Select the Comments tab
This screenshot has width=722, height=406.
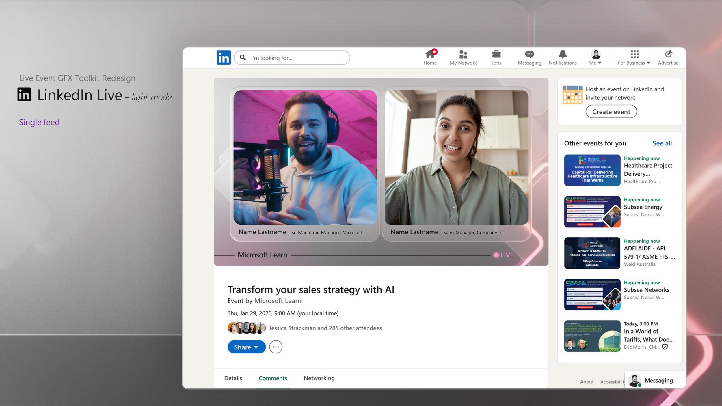[x=273, y=378]
